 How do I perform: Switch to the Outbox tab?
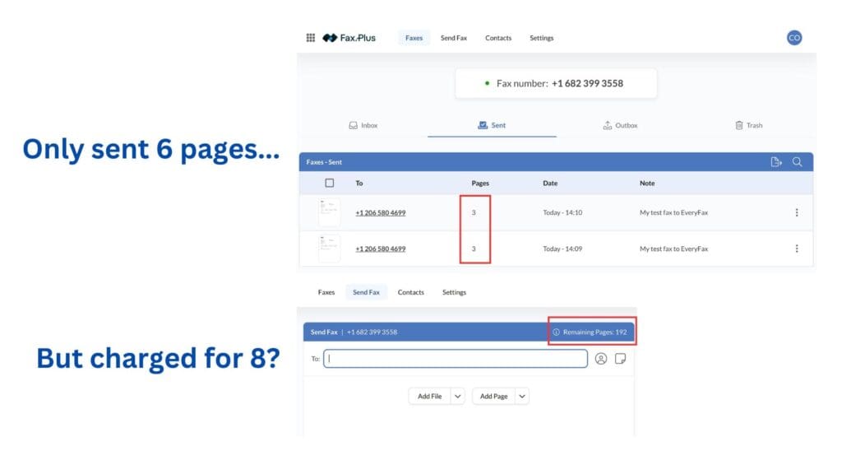click(620, 126)
